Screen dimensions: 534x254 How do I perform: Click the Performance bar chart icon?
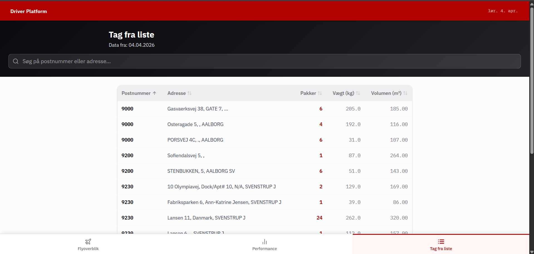click(264, 241)
